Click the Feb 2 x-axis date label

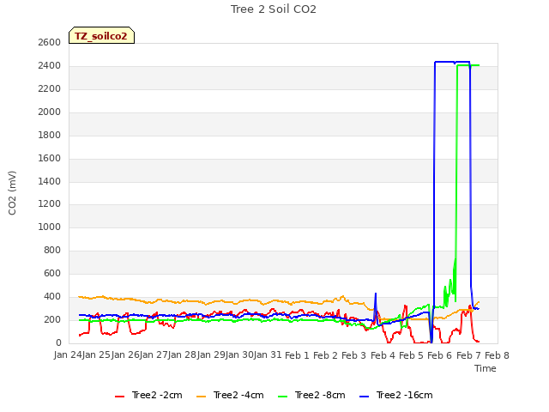tap(326, 355)
